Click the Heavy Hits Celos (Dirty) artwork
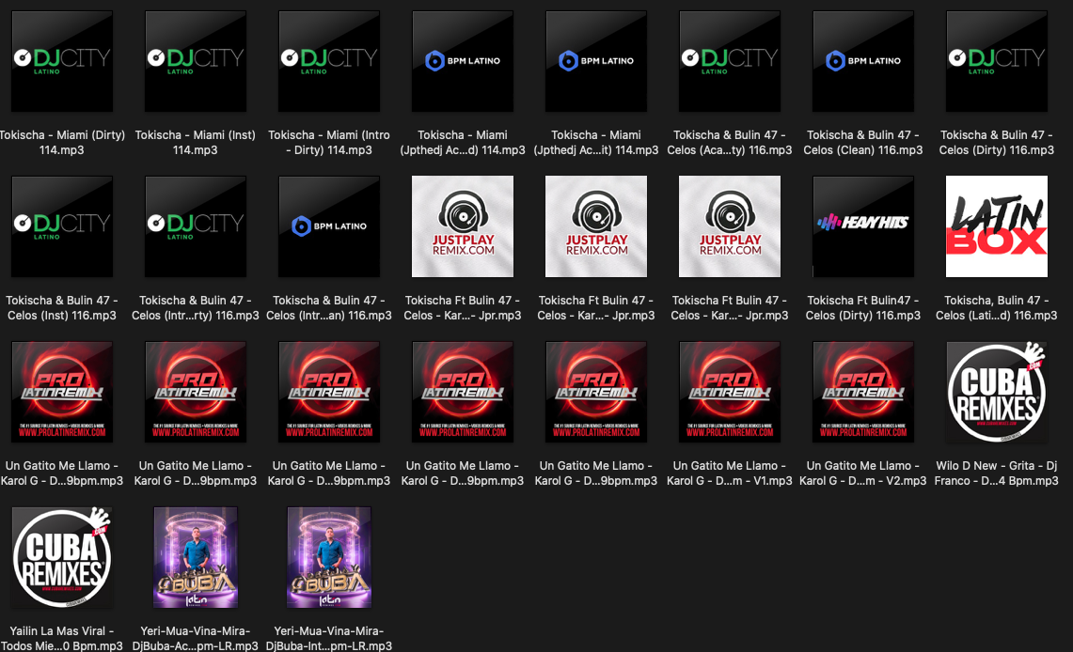 [863, 226]
